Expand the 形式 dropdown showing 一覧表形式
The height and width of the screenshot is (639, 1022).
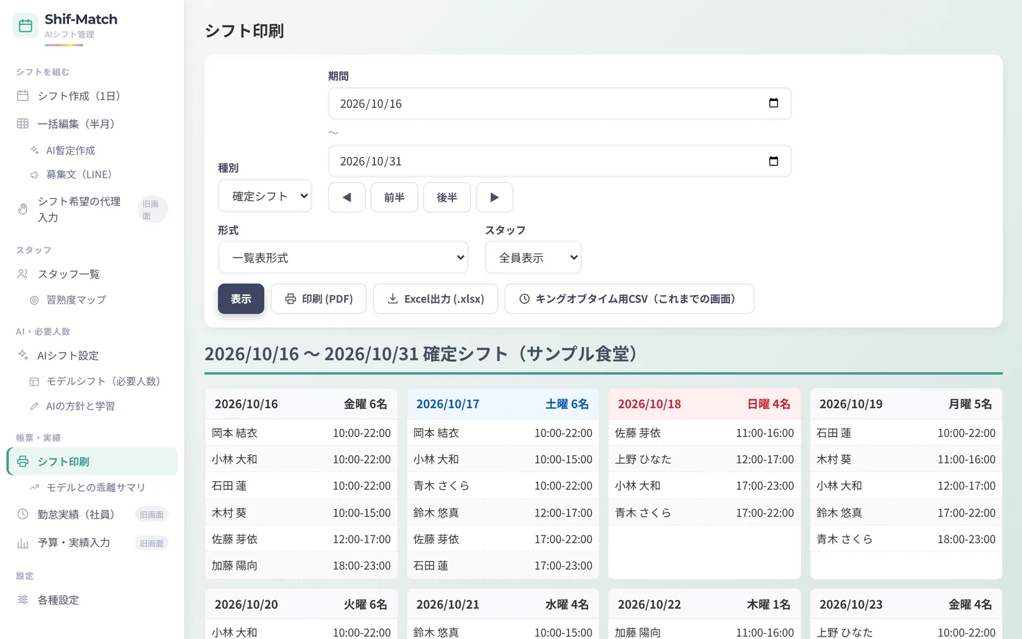point(343,258)
